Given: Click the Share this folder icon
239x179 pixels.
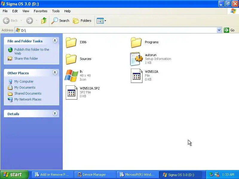Looking at the screenshot, I should point(10,58).
